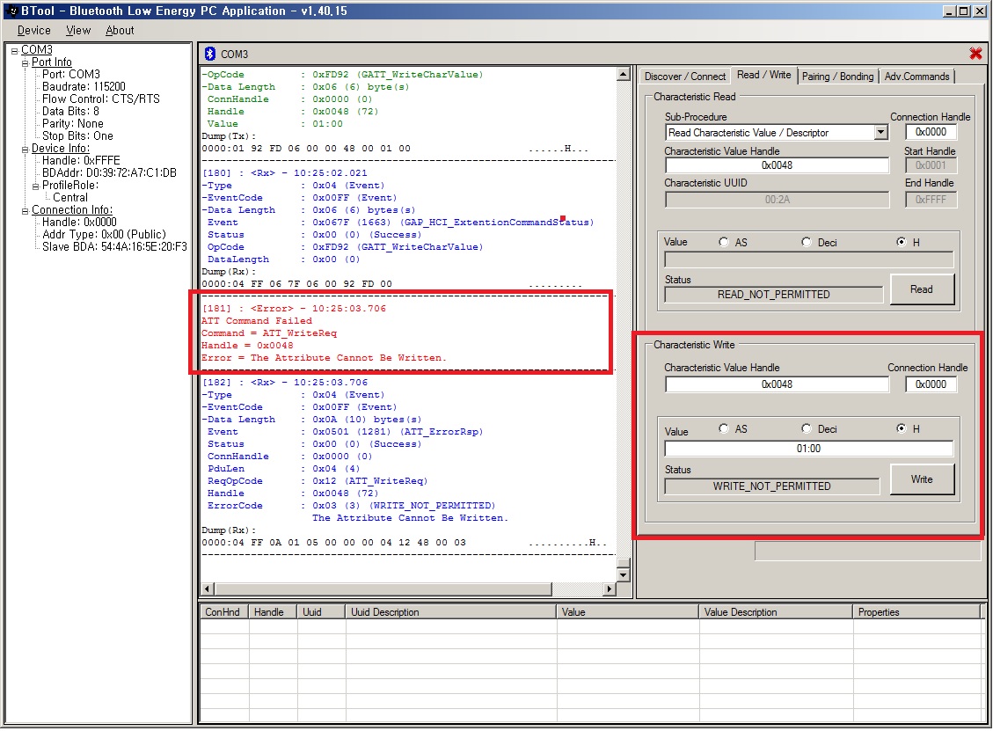Maximize the BTool window
Viewport: 993px width, 731px height.
coord(962,11)
